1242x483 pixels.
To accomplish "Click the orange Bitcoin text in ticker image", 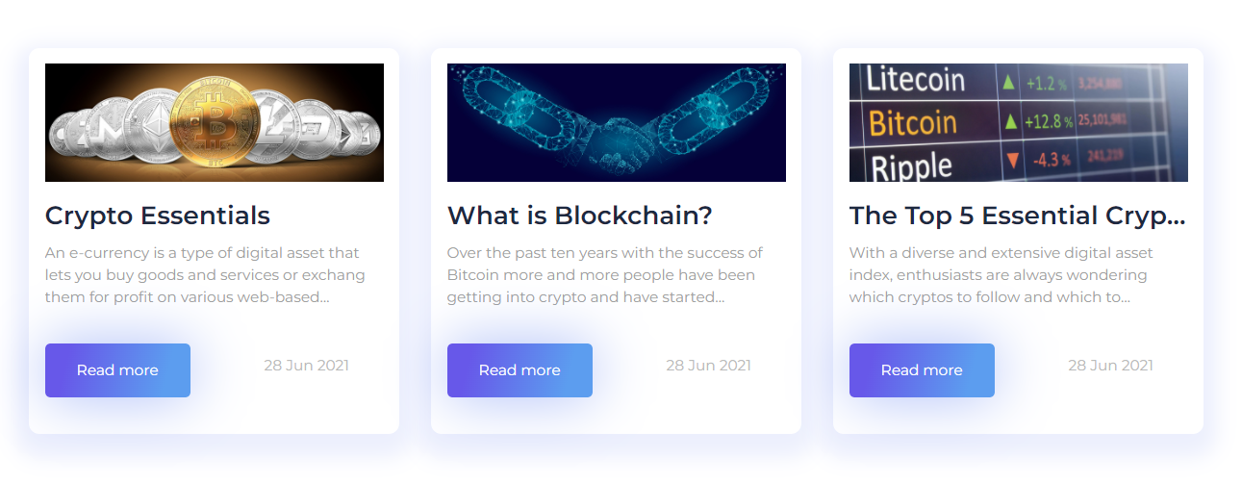I will pyautogui.click(x=913, y=122).
